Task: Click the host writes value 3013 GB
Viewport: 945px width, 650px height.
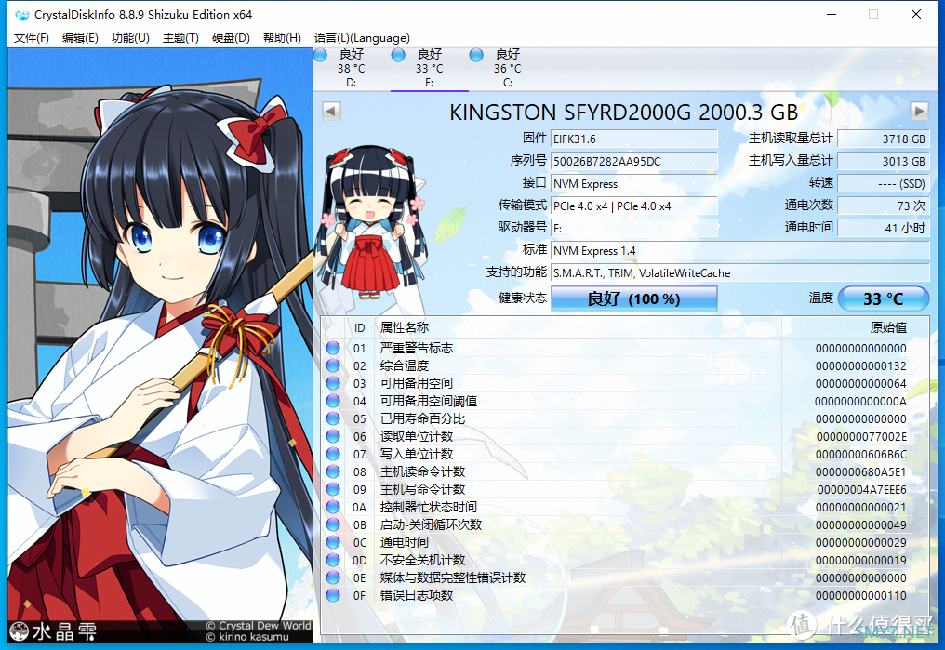Action: tap(884, 162)
